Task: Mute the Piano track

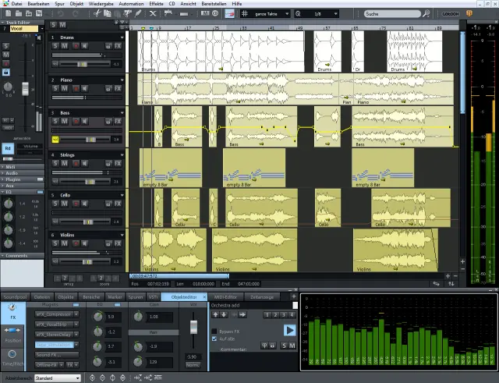Action: pos(64,89)
